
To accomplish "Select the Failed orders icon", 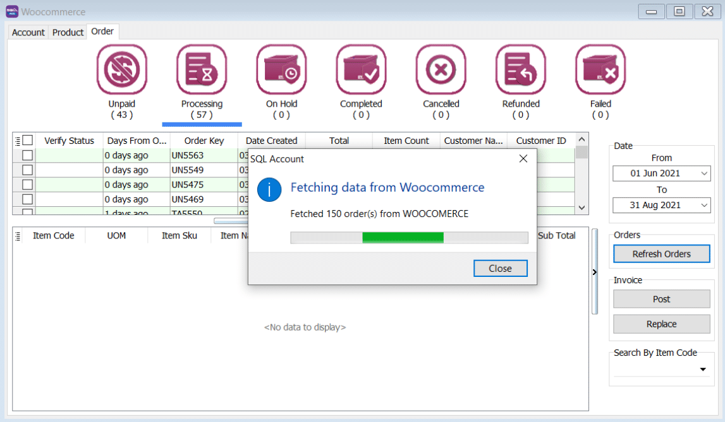I will coord(600,70).
